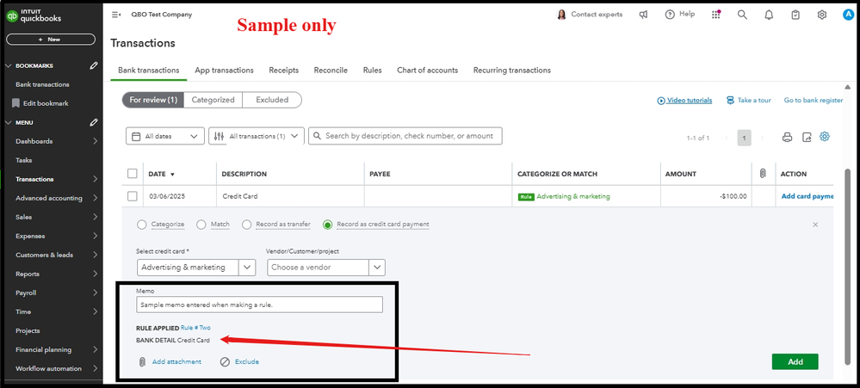Open the App transactions tab

[225, 71]
